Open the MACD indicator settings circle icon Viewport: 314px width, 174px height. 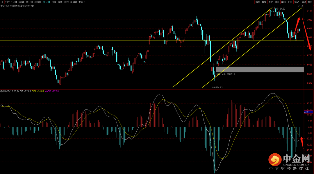click(1, 91)
